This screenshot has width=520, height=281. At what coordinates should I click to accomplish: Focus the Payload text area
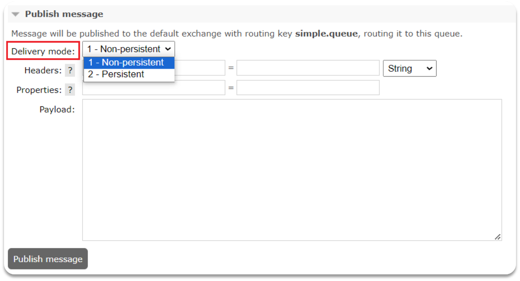coord(292,170)
